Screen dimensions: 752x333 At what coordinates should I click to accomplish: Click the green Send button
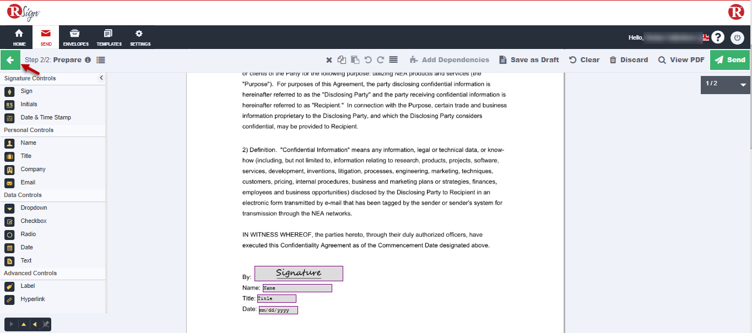click(730, 60)
